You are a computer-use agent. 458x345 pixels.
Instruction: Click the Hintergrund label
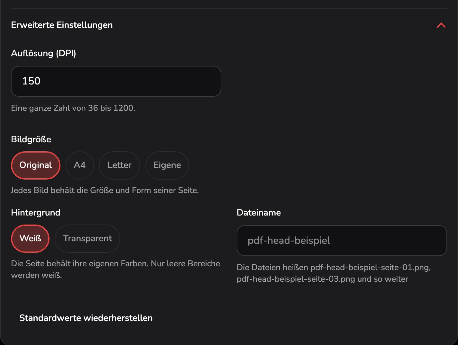[x=36, y=213]
